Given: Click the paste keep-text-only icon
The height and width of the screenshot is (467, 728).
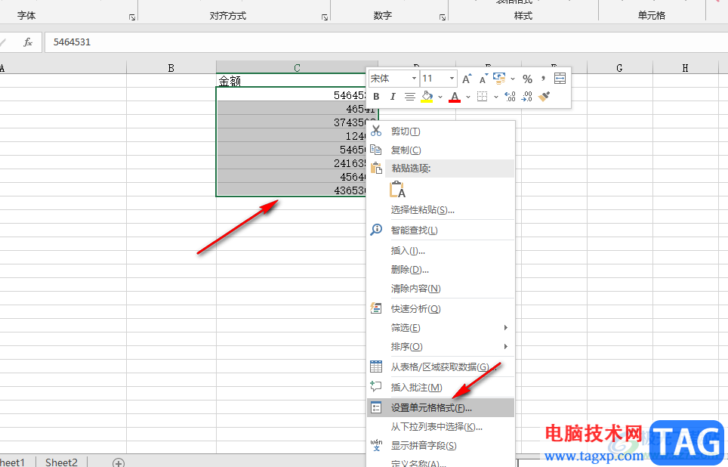Looking at the screenshot, I should (x=398, y=190).
